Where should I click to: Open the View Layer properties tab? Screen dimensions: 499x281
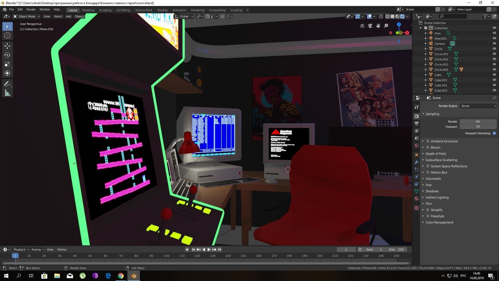click(x=417, y=131)
